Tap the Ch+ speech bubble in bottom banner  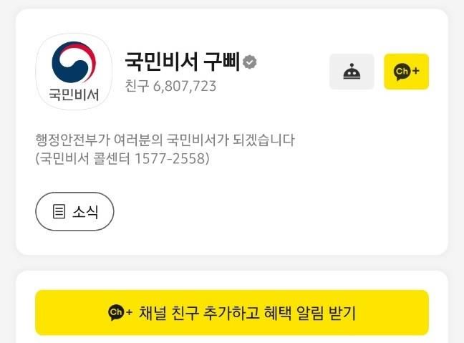(x=116, y=312)
